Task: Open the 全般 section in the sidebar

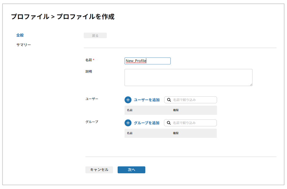Action: tap(20, 35)
